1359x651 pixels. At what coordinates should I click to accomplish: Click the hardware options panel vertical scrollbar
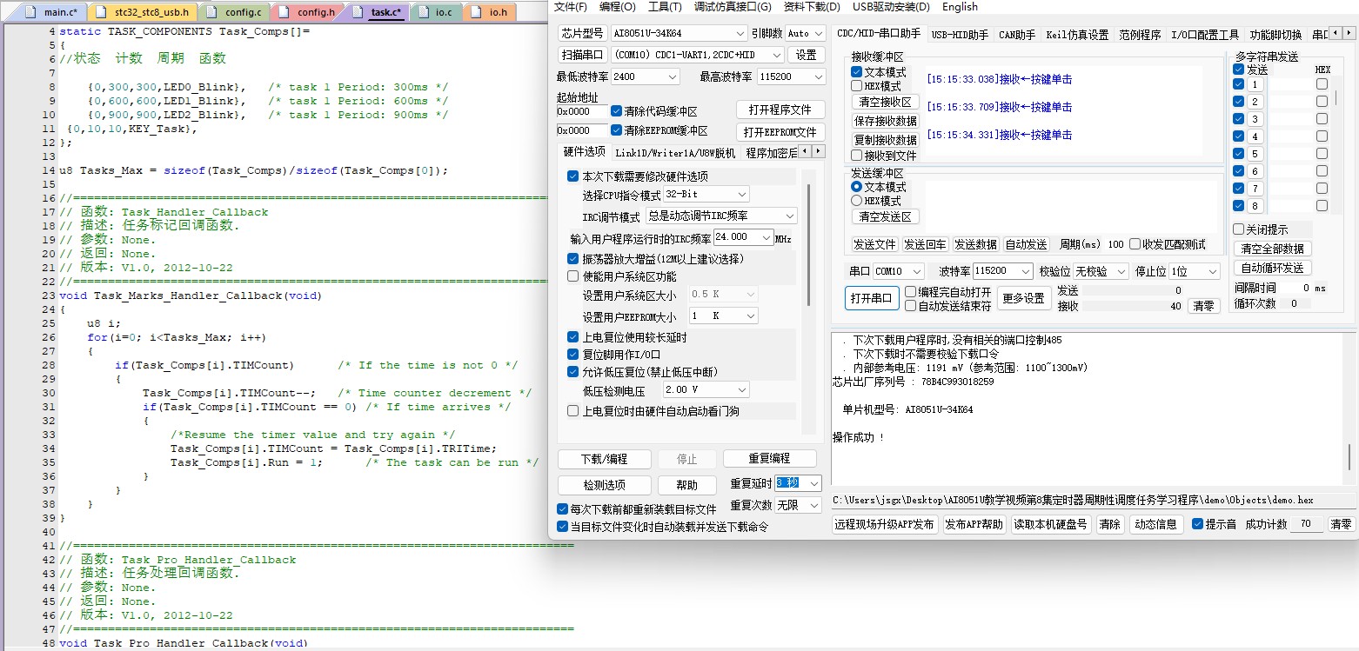point(808,243)
